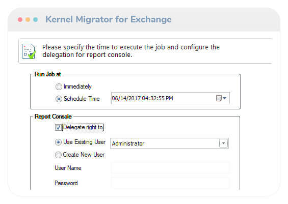
Task: Click the Report Console group label
Action: click(x=53, y=116)
